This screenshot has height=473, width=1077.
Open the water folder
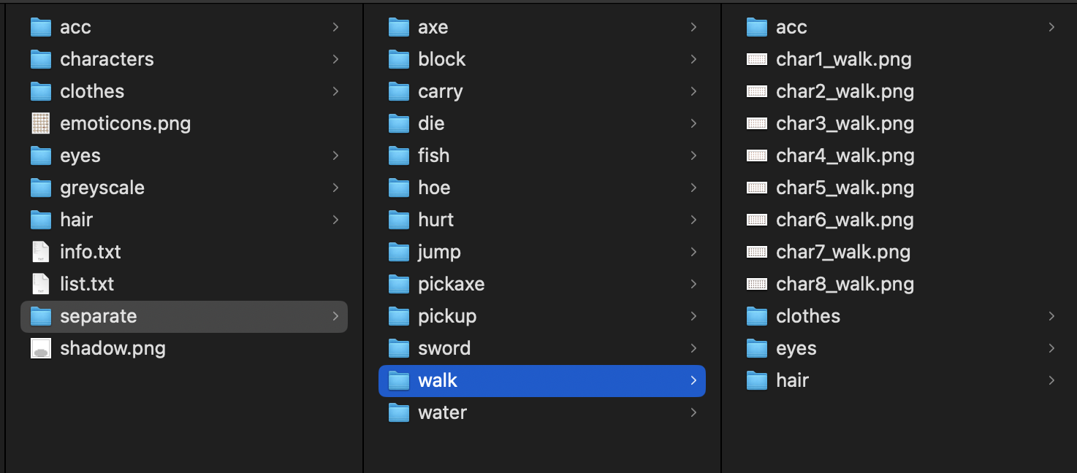pyautogui.click(x=442, y=412)
